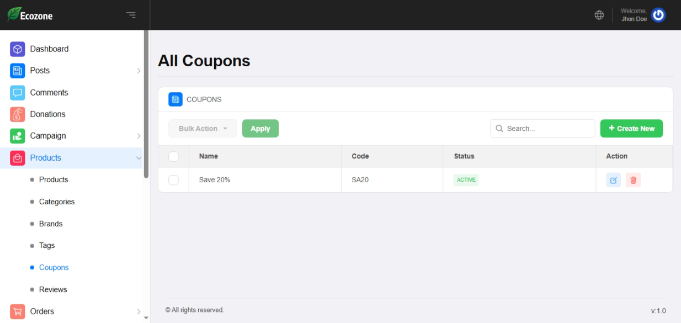Edit the Save 20% coupon
The height and width of the screenshot is (323, 681).
click(613, 180)
